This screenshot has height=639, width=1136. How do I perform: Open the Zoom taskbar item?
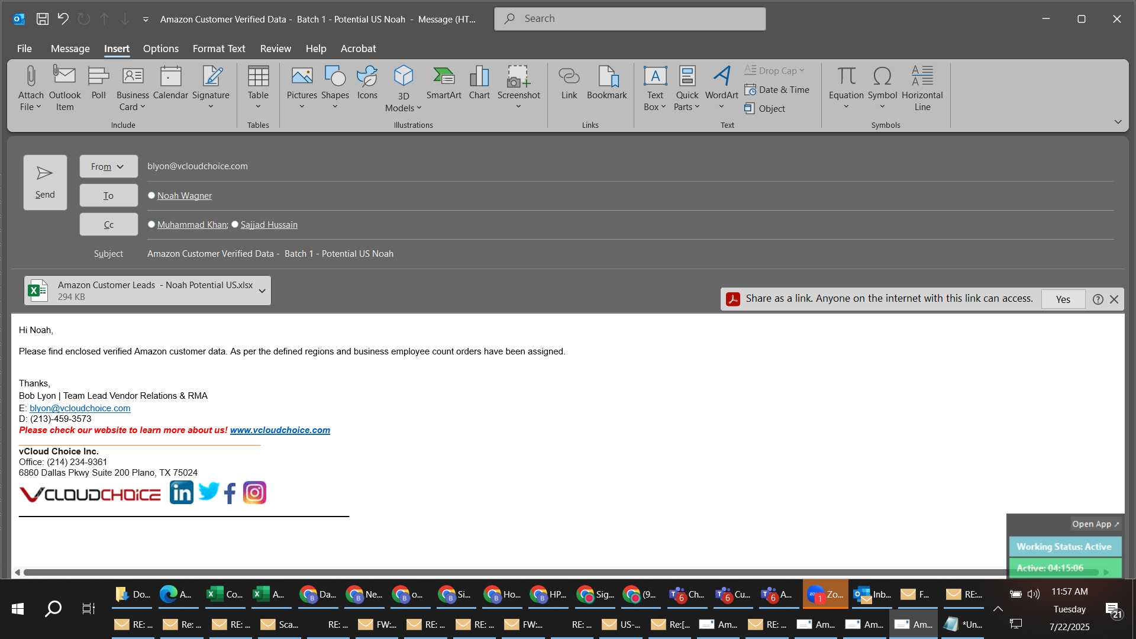pyautogui.click(x=825, y=594)
